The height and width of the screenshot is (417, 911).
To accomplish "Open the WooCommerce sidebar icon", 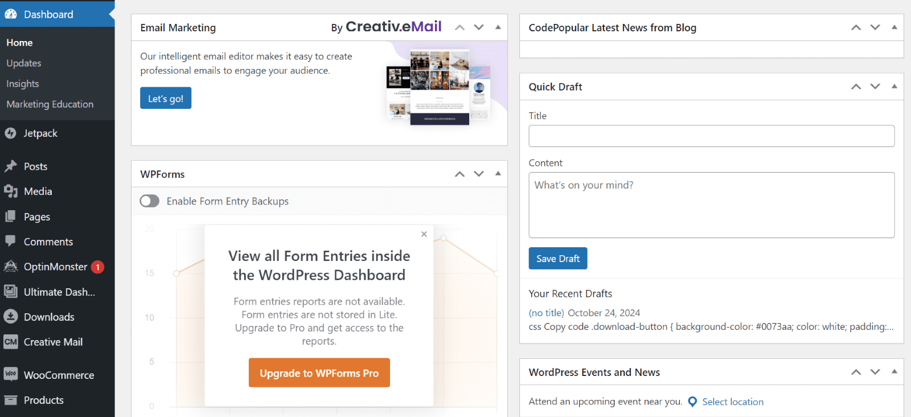I will [11, 374].
